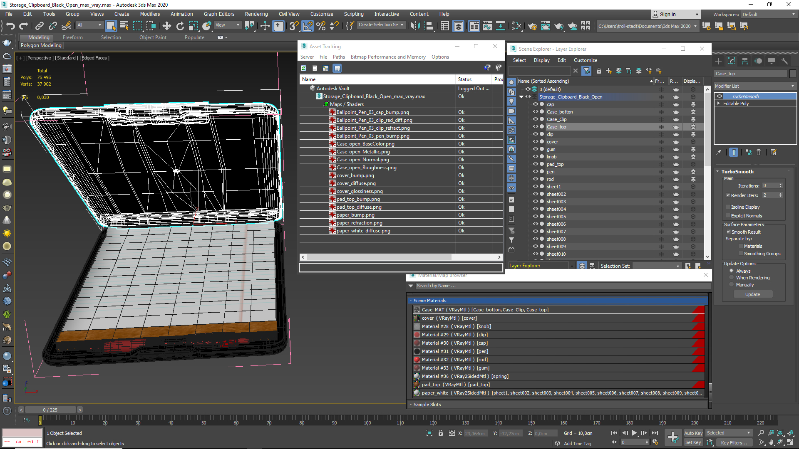Image resolution: width=799 pixels, height=449 pixels.
Task: Click the Scene Explorer lock selection icon
Action: pyautogui.click(x=599, y=71)
